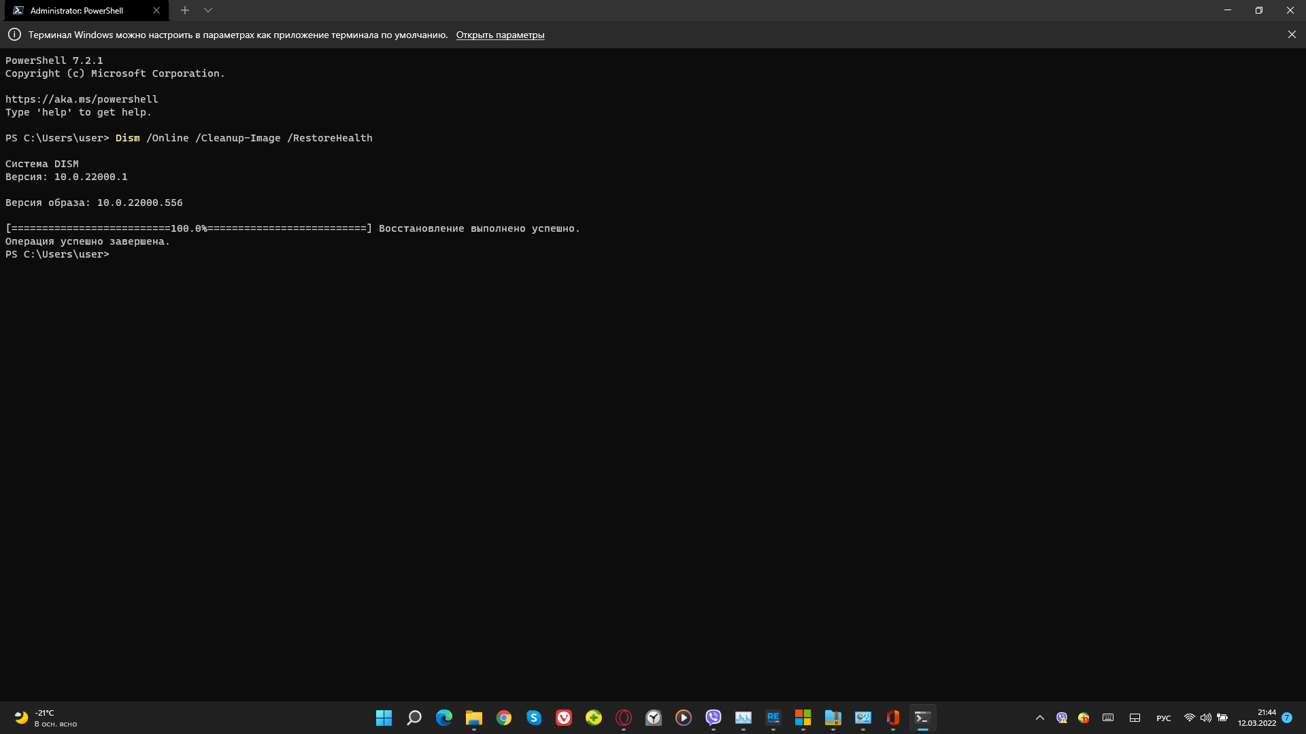Open taskbar Search
This screenshot has height=734, width=1306.
(x=414, y=718)
